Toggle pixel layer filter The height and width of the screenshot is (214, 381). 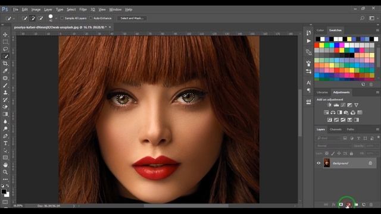[345, 139]
